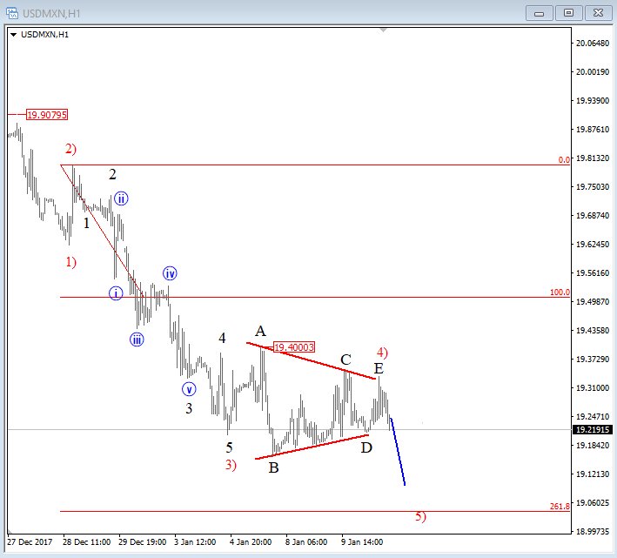Select the black wave label 5
The width and height of the screenshot is (617, 558).
[229, 447]
